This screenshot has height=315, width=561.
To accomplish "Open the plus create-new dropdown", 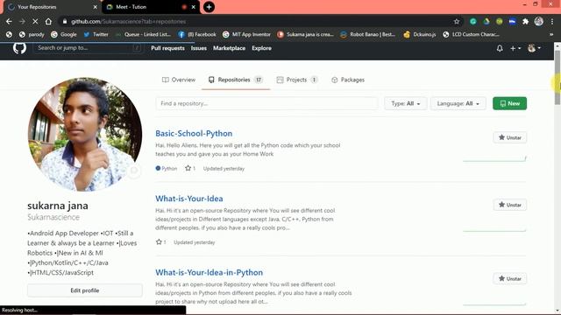I will click(515, 48).
